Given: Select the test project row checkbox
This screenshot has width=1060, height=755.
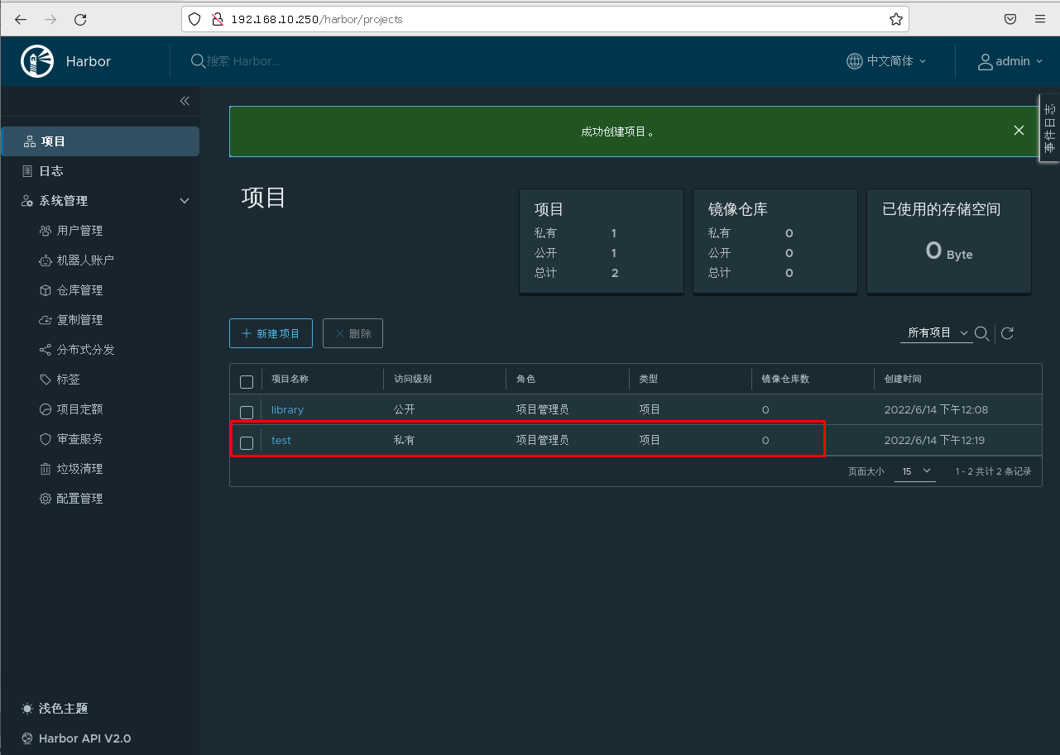Looking at the screenshot, I should [x=247, y=442].
